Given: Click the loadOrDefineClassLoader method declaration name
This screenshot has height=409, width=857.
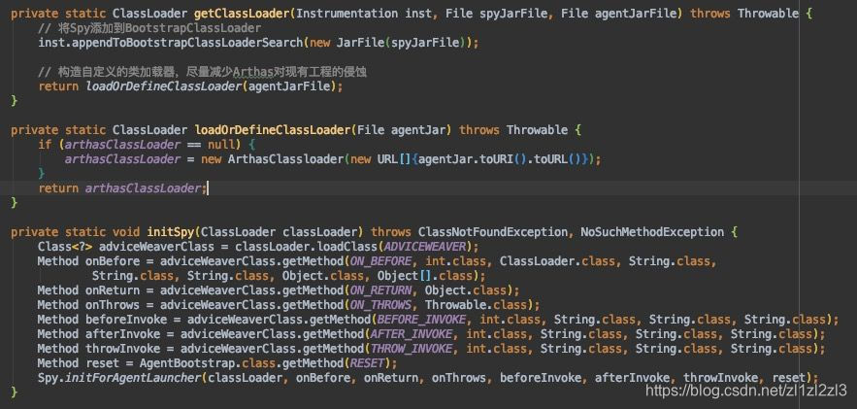Looking at the screenshot, I should tap(272, 129).
